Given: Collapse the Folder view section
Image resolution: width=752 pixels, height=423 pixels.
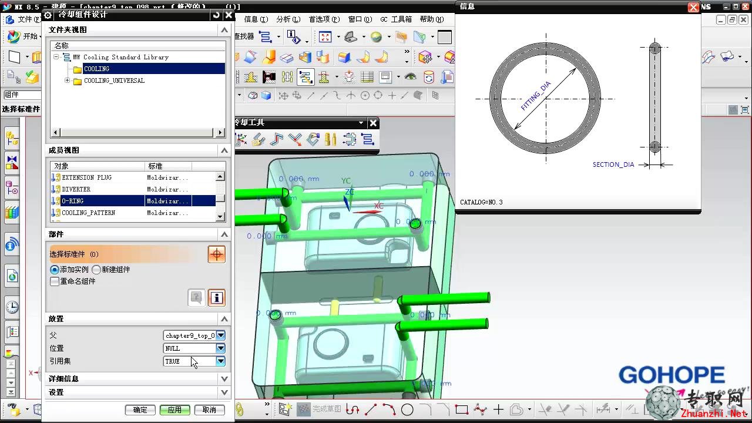Looking at the screenshot, I should click(x=224, y=30).
